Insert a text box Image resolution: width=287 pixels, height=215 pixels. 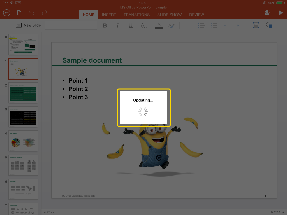(256, 25)
